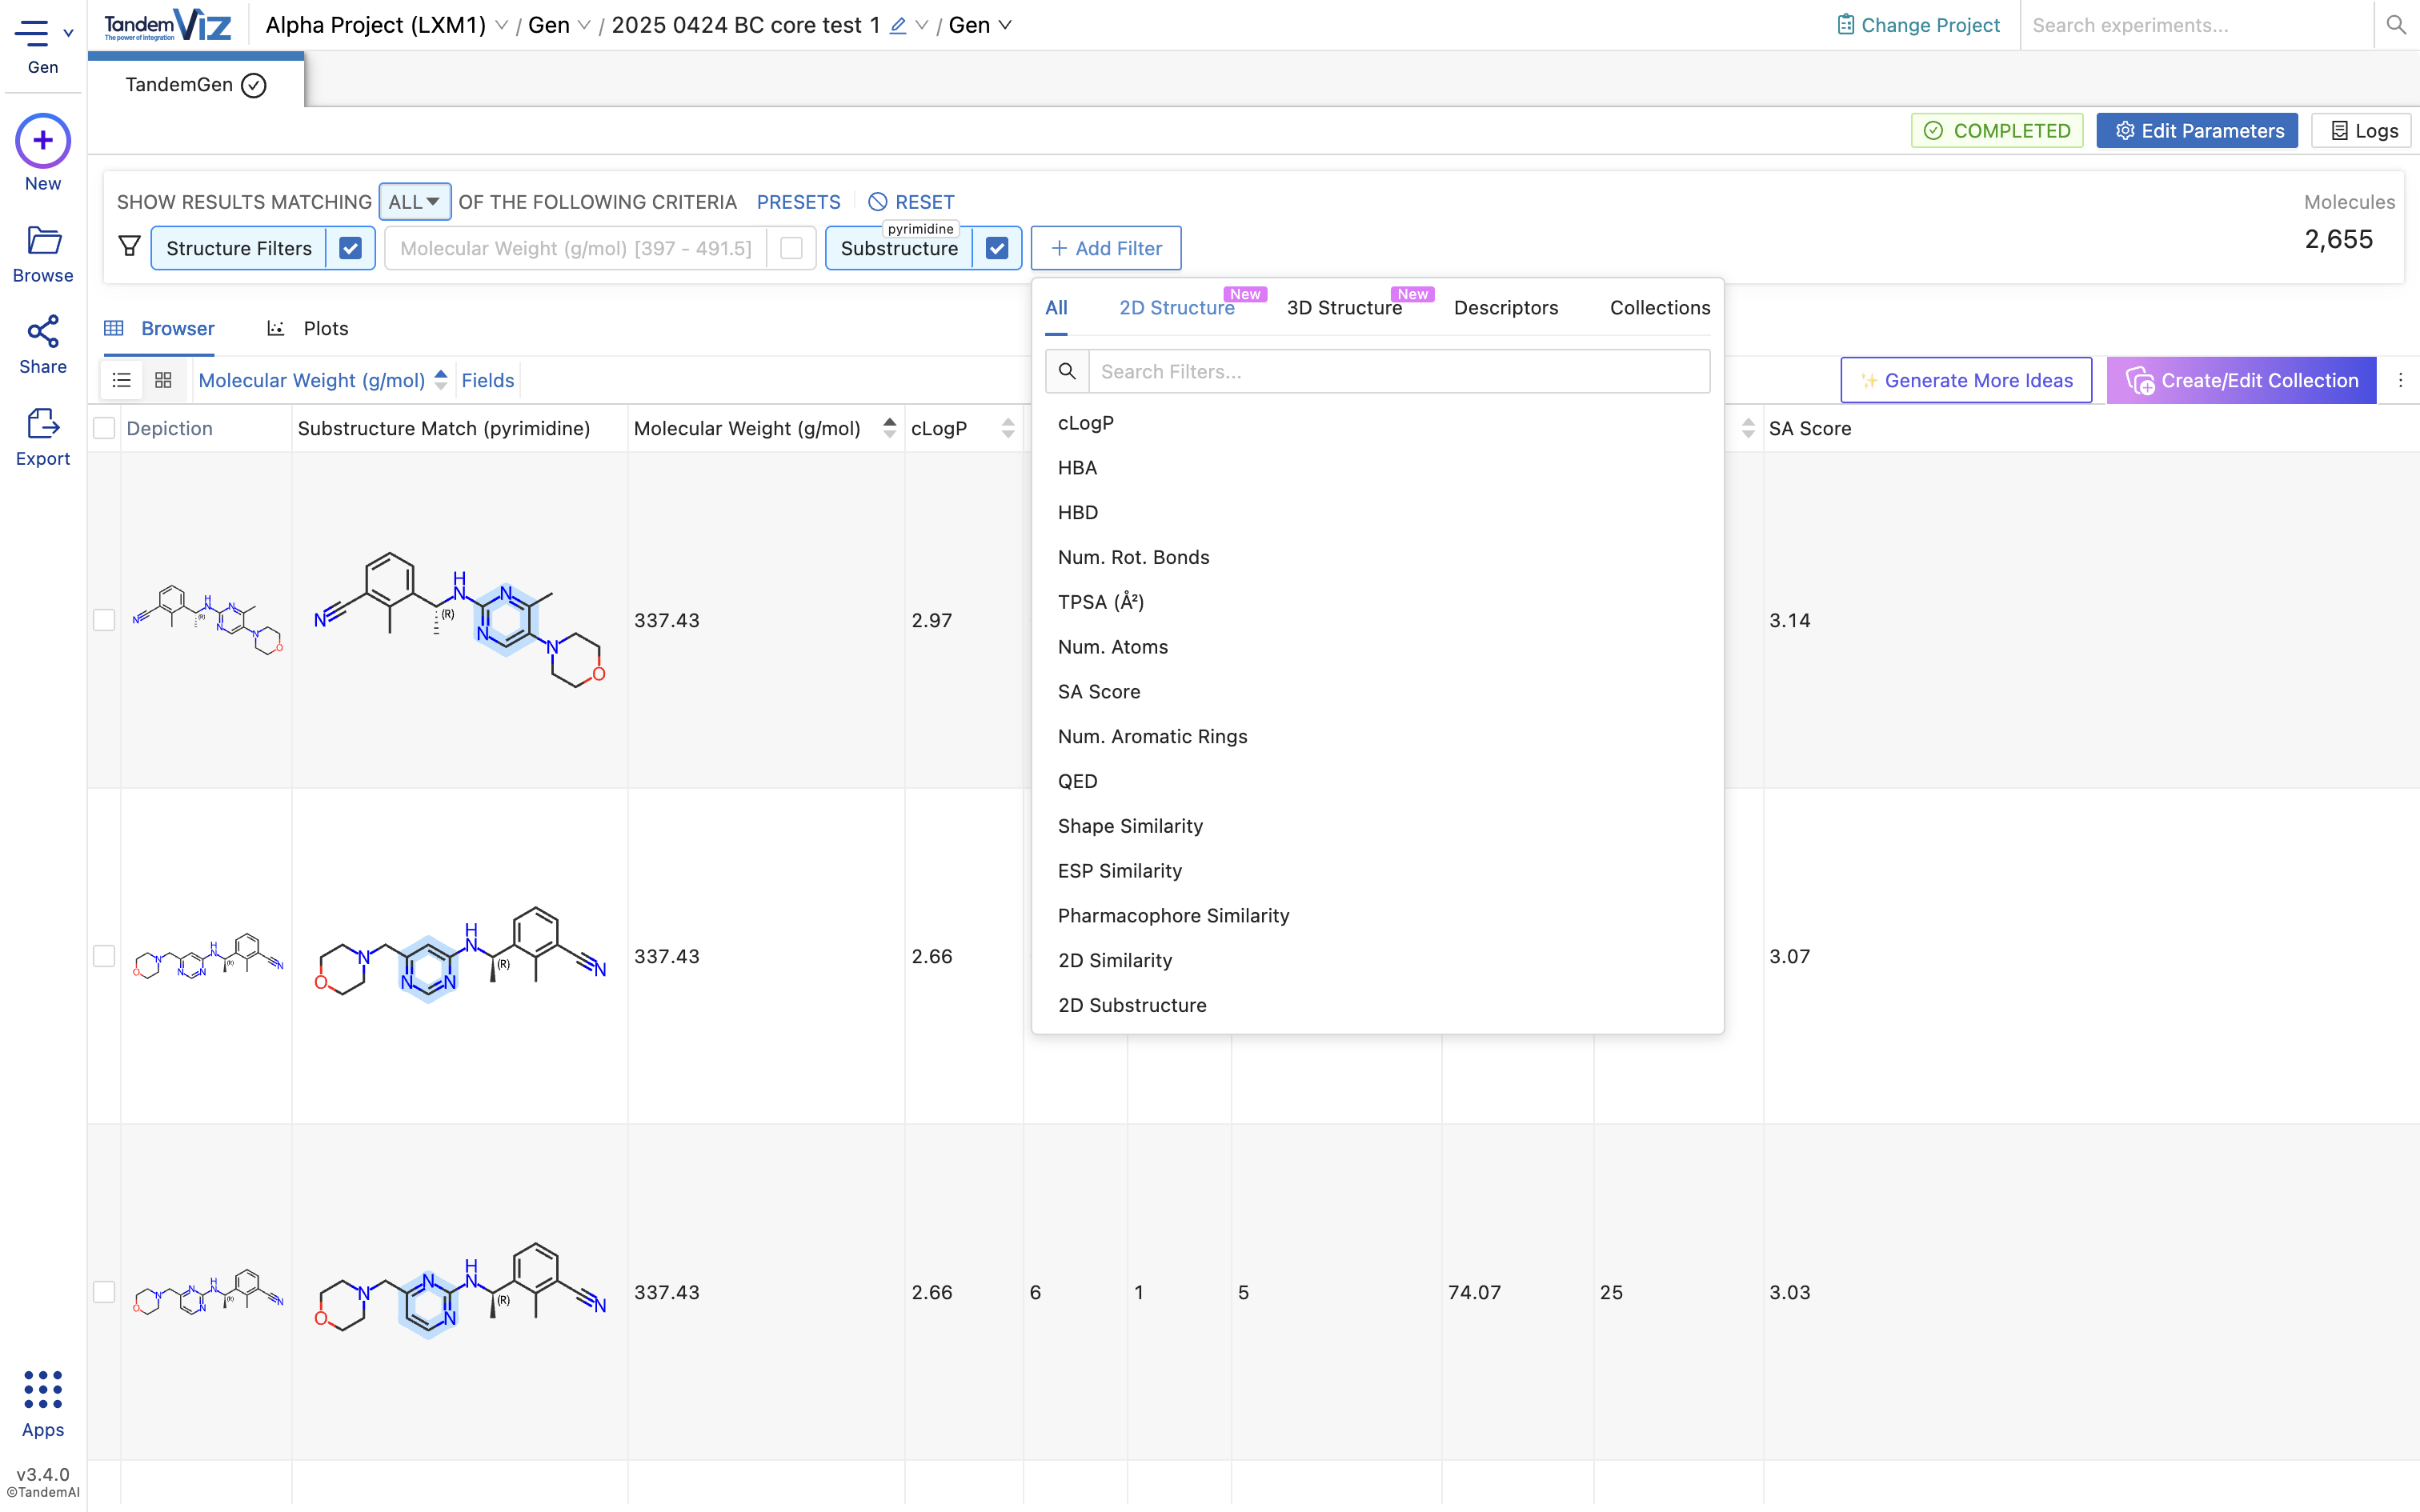This screenshot has width=2420, height=1512.
Task: Click the TandemViz logo
Action: click(x=168, y=25)
